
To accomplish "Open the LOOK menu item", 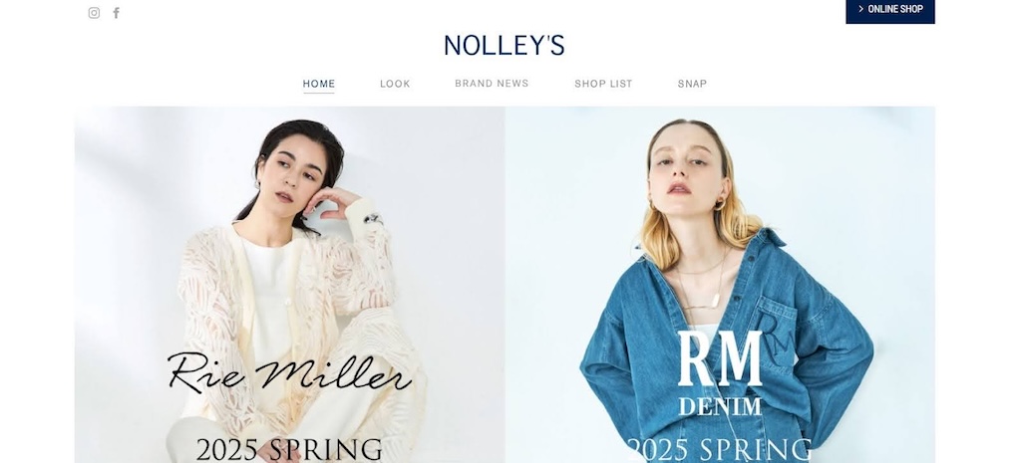I will [x=395, y=84].
